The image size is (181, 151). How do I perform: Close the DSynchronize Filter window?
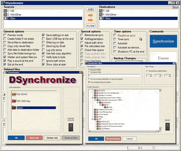point(174,63)
